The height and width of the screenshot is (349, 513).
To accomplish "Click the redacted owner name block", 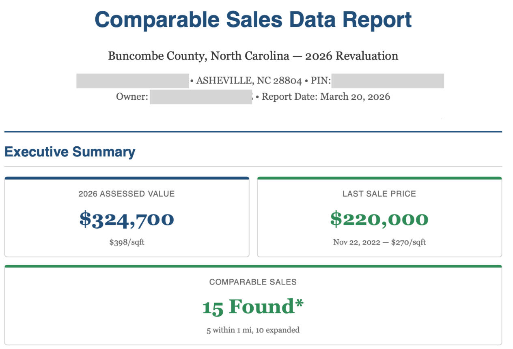I will pos(201,97).
